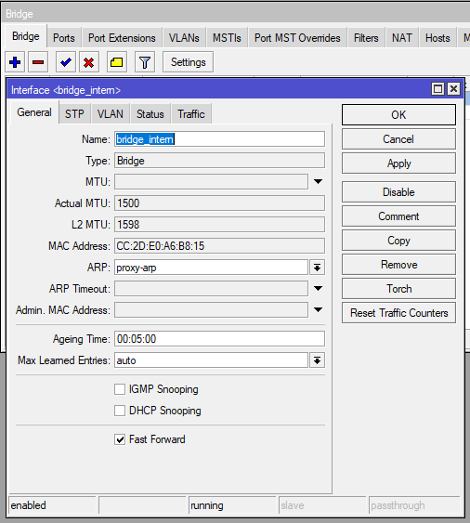
Task: Open the MSTIs tab
Action: pyautogui.click(x=227, y=38)
